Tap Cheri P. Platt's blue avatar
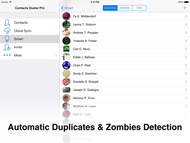This screenshot has height=143, width=190. (66, 65)
